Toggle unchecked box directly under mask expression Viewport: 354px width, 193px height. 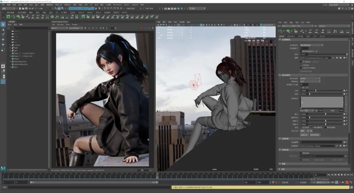pyautogui.click(x=301, y=62)
